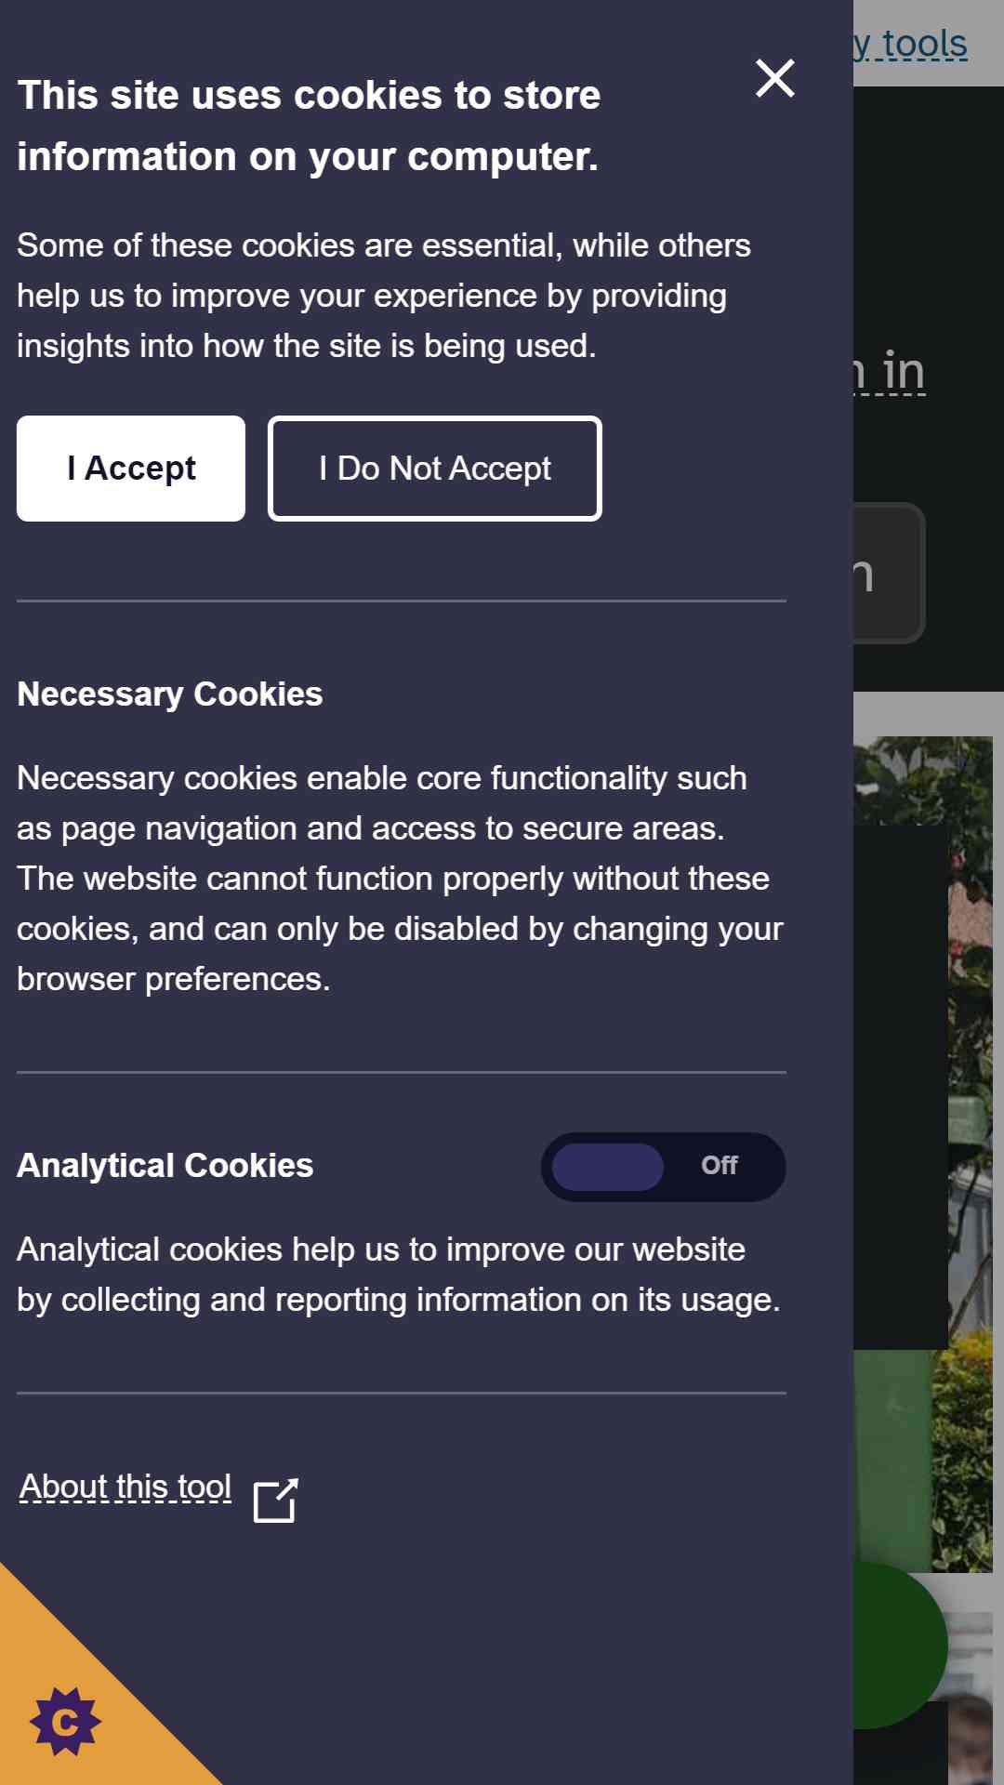Click the intro paragraph about essential cookies
This screenshot has height=1785, width=1004.
click(384, 296)
